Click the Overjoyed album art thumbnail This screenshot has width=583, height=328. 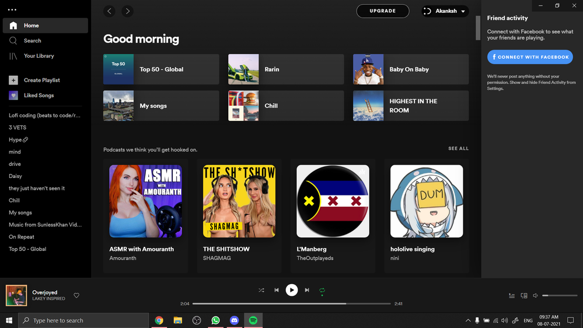point(16,295)
